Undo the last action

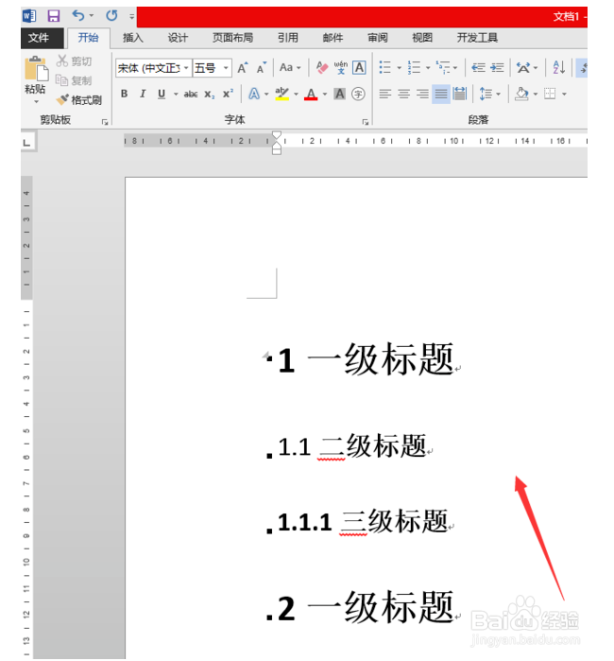pyautogui.click(x=78, y=15)
